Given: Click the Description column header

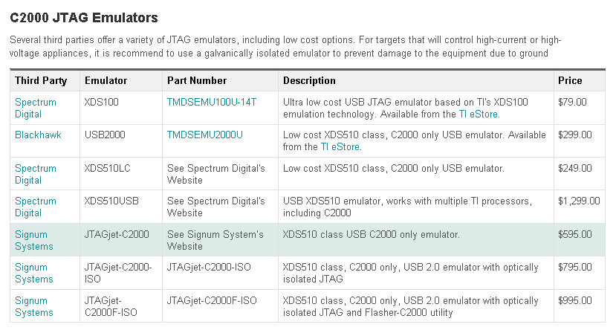Looking at the screenshot, I should [x=309, y=80].
